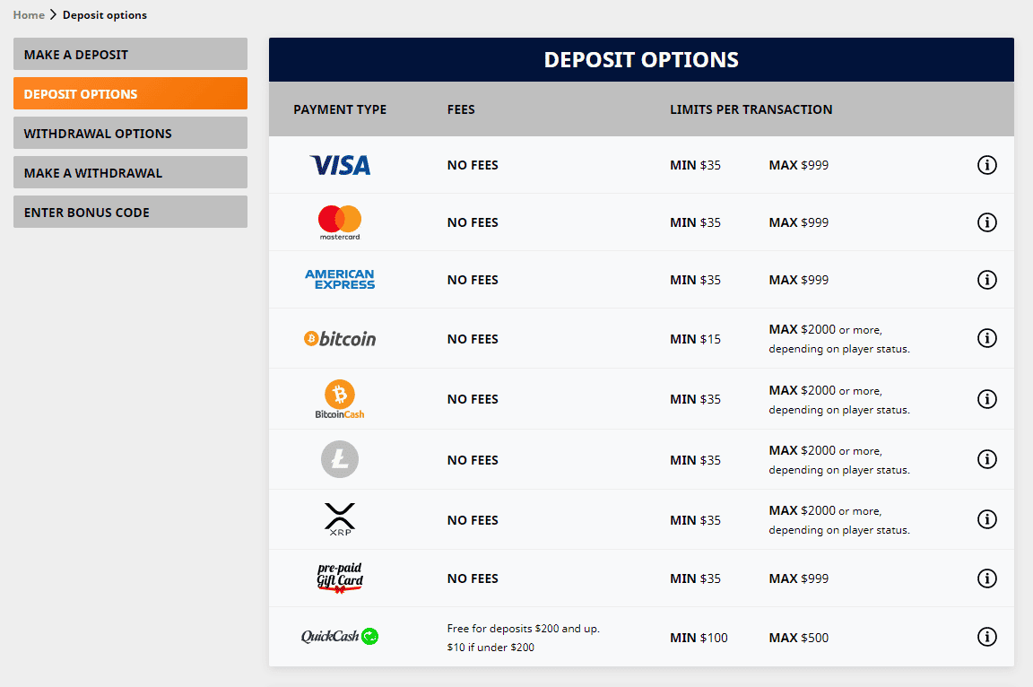Click the bitcoin logo
The height and width of the screenshot is (687, 1033).
click(x=340, y=338)
